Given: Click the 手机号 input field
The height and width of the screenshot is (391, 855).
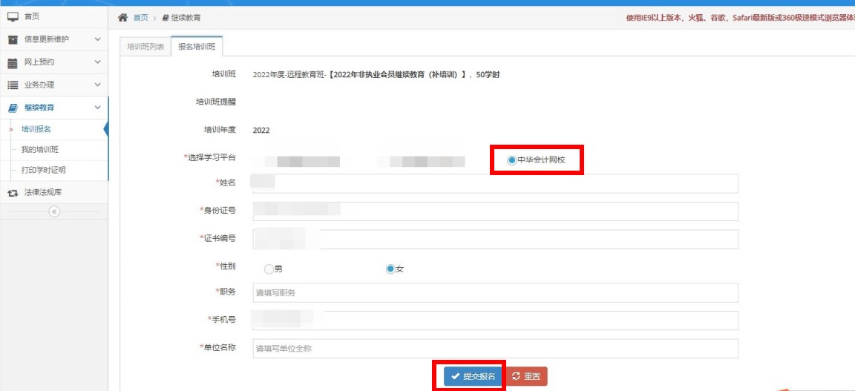Looking at the screenshot, I should point(495,321).
